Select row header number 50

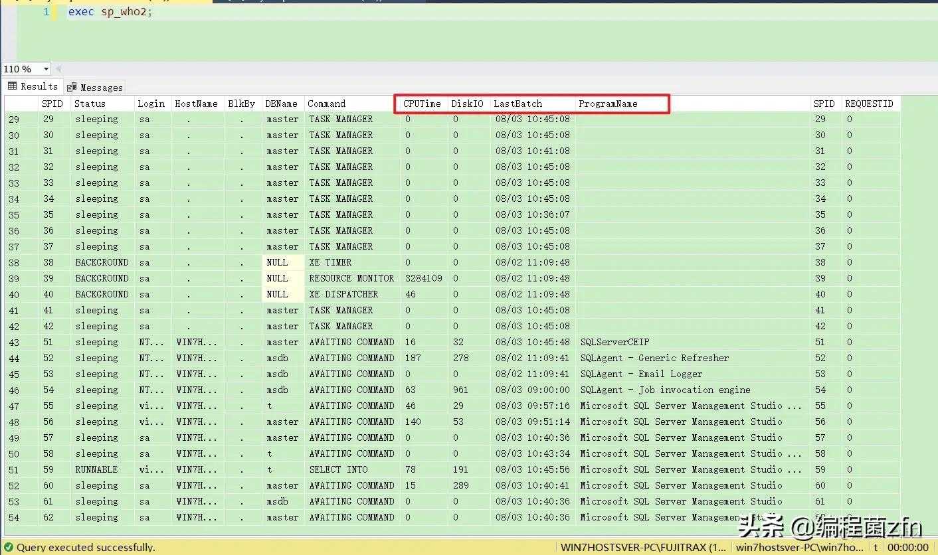21,453
